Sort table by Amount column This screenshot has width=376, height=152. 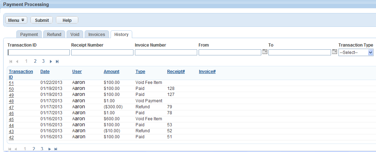(x=111, y=72)
